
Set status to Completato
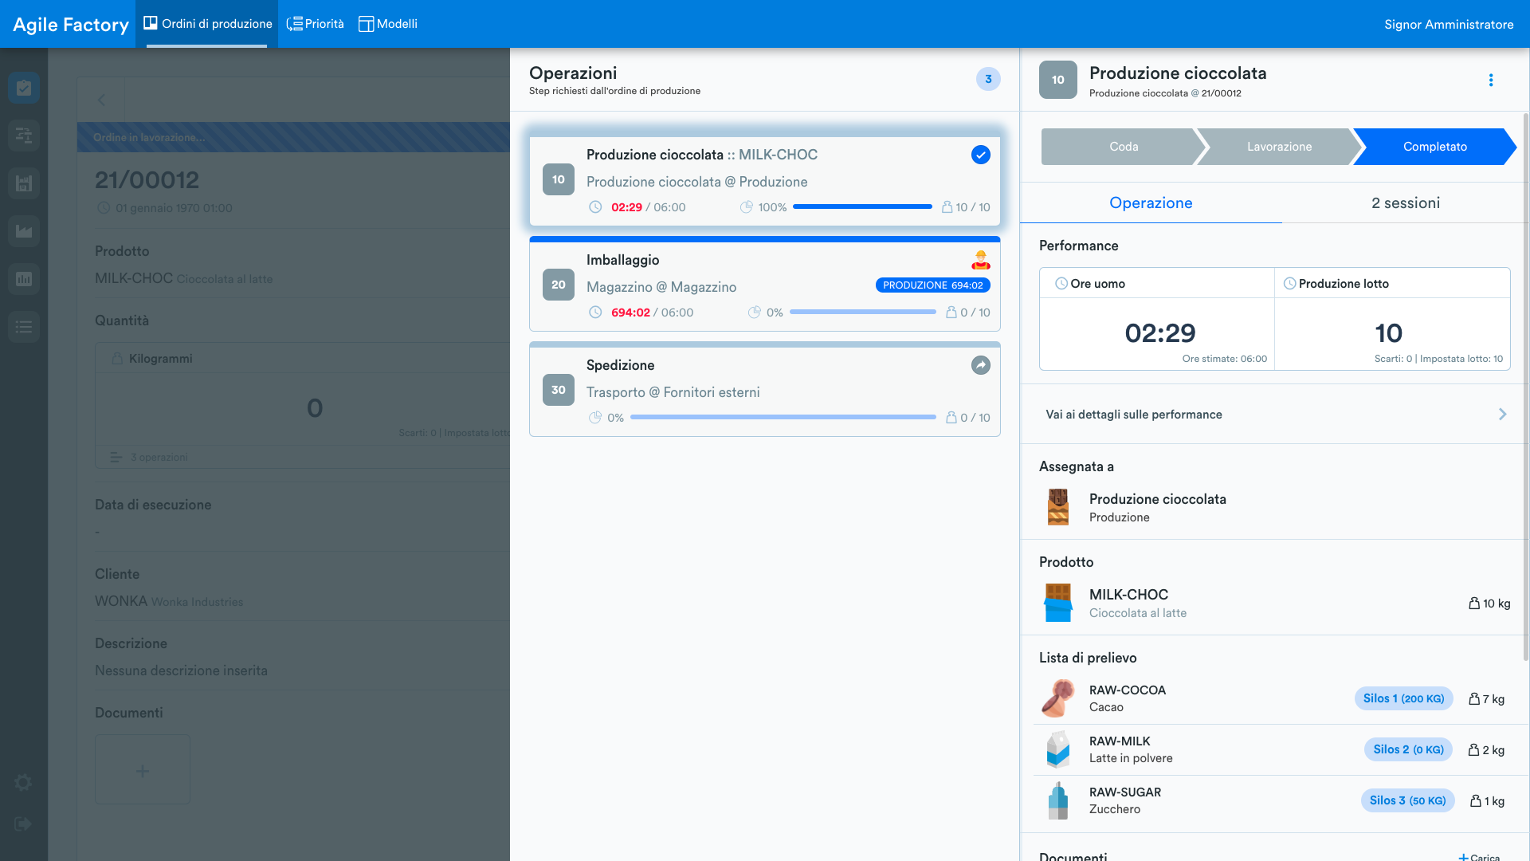(x=1434, y=147)
